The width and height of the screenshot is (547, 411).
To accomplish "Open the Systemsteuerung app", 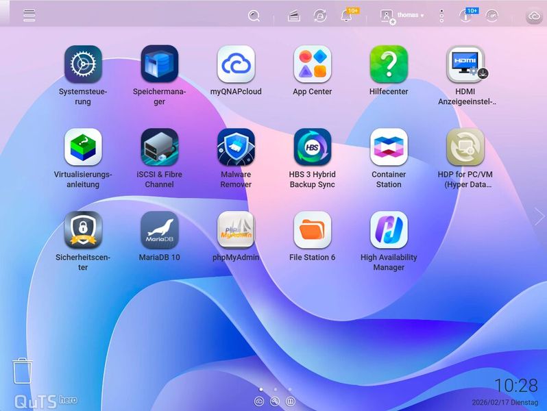I will (83, 64).
